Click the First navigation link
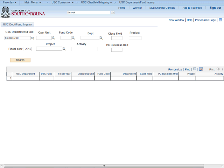 [212, 69]
